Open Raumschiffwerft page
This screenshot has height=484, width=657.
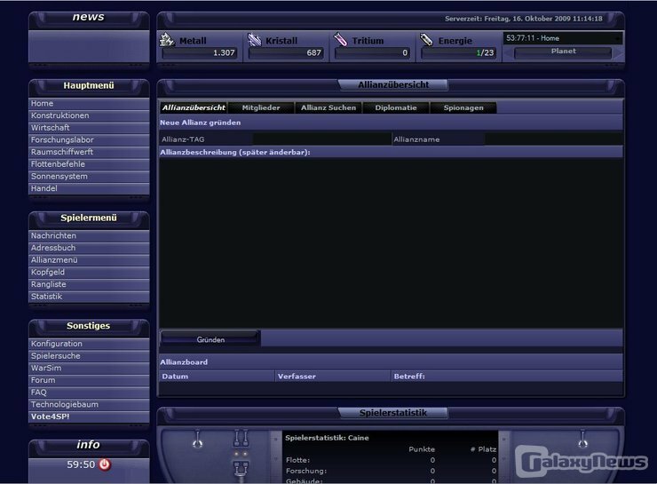[x=89, y=152]
